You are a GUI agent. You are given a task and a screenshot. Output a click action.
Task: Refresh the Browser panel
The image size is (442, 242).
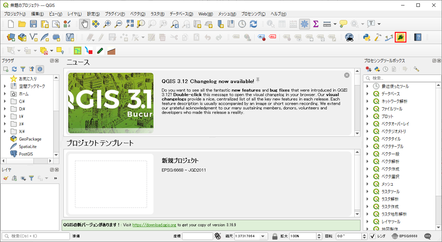(x=14, y=69)
